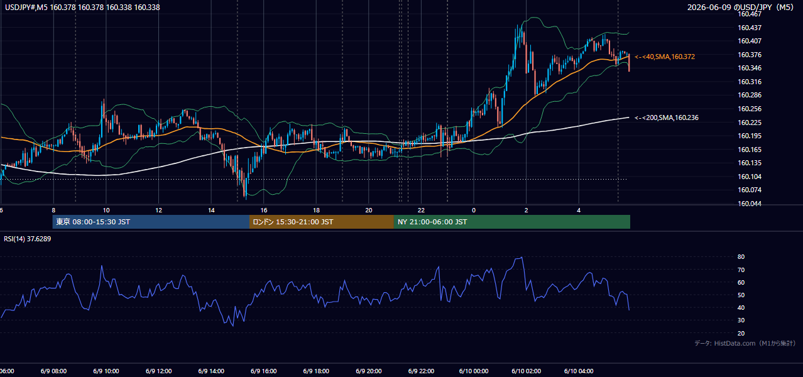Image resolution: width=803 pixels, height=377 pixels.
Task: Click price axis value 160.195
Action: (x=749, y=136)
